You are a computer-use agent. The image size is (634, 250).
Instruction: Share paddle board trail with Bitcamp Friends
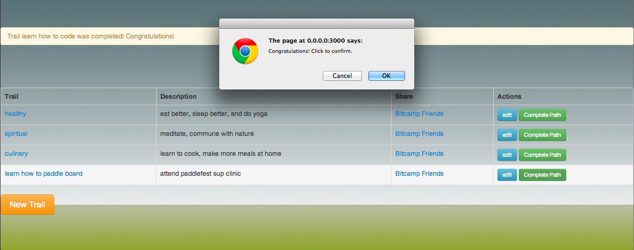(x=419, y=173)
